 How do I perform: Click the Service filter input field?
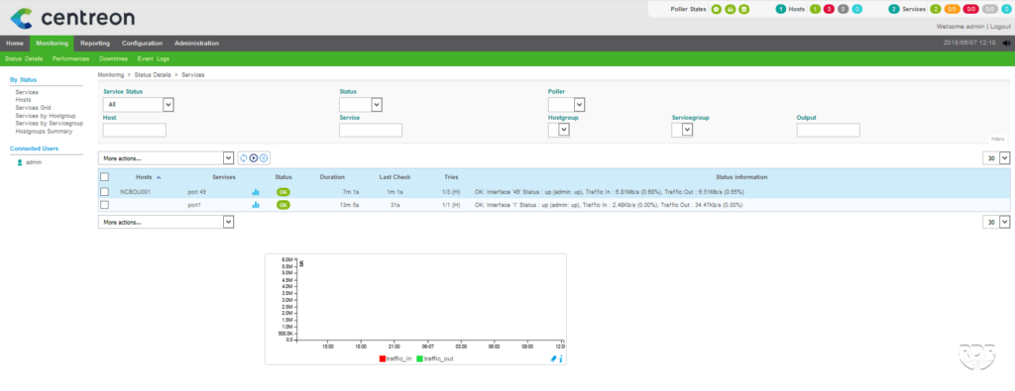pyautogui.click(x=371, y=130)
